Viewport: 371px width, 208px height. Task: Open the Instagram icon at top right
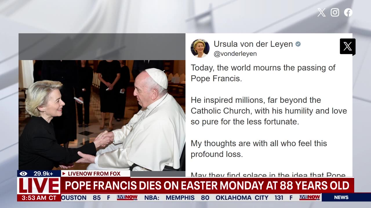point(335,12)
